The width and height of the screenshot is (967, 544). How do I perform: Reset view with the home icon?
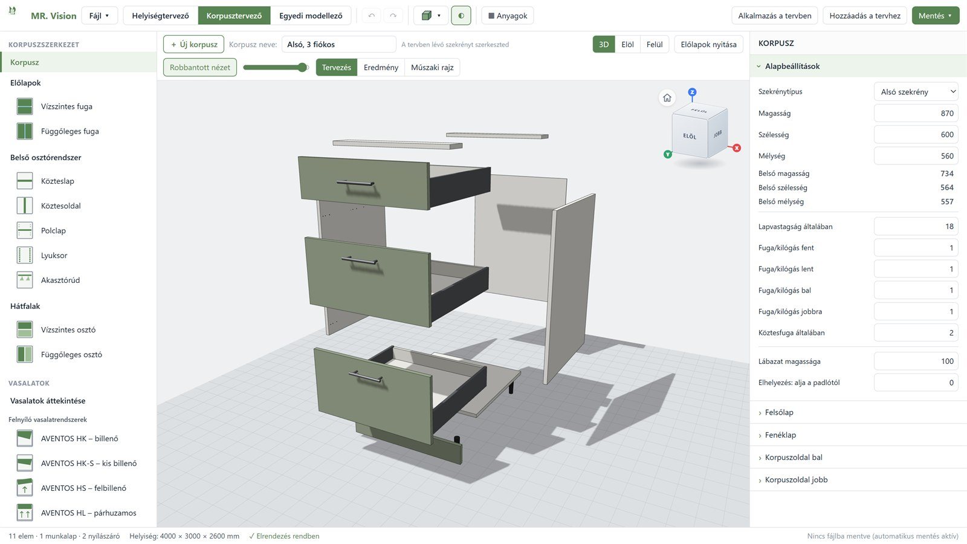(667, 97)
